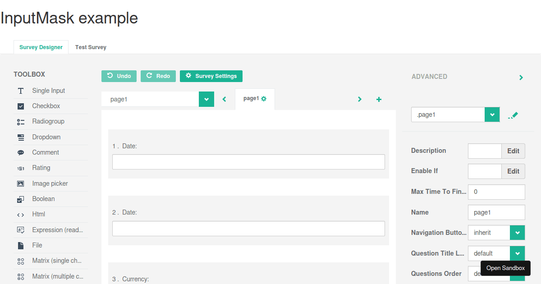Viewport: 541px width, 284px height.
Task: Open the Navigation Buttons inherit dropdown
Action: [517, 233]
